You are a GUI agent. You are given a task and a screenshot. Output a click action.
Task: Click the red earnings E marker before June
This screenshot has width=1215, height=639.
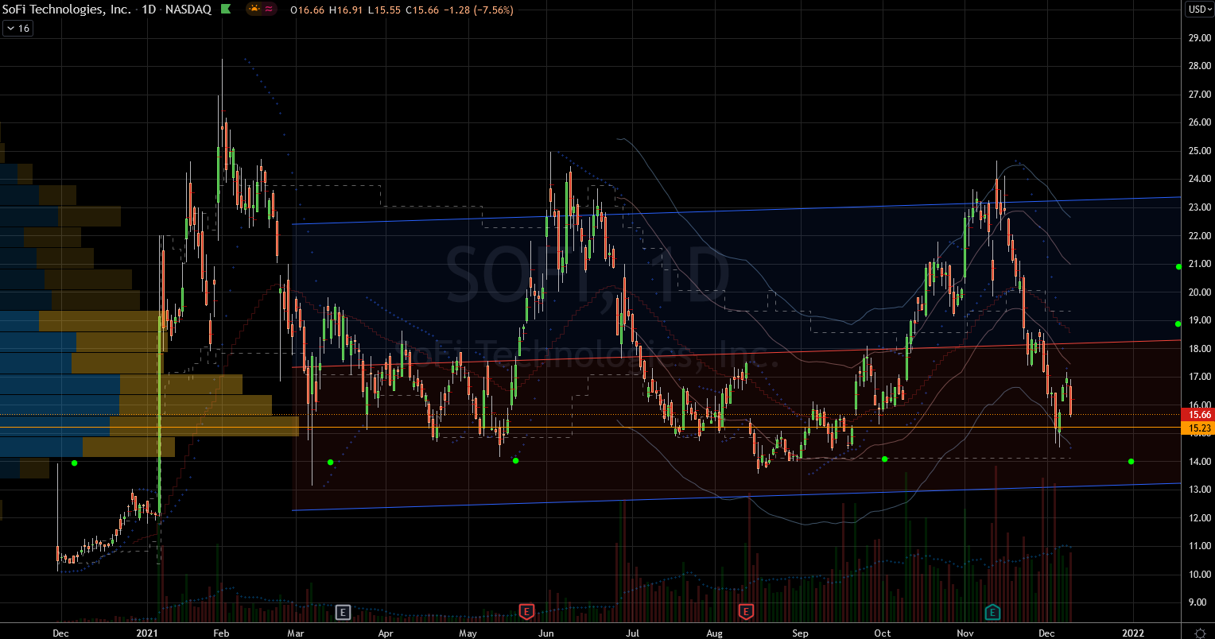(526, 611)
